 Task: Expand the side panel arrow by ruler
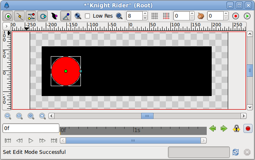(6, 26)
